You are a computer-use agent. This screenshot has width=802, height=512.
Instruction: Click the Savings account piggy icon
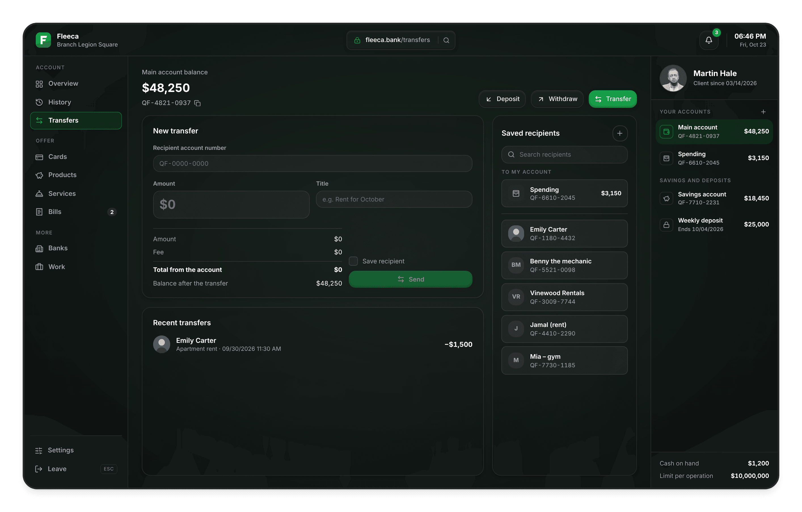tap(666, 198)
